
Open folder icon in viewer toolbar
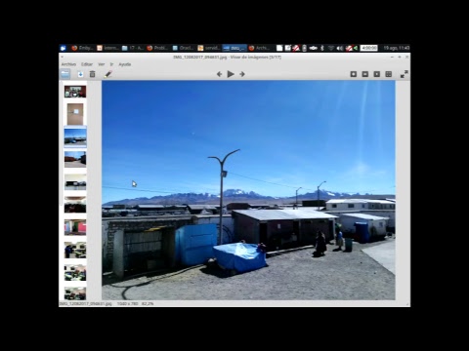pos(65,74)
